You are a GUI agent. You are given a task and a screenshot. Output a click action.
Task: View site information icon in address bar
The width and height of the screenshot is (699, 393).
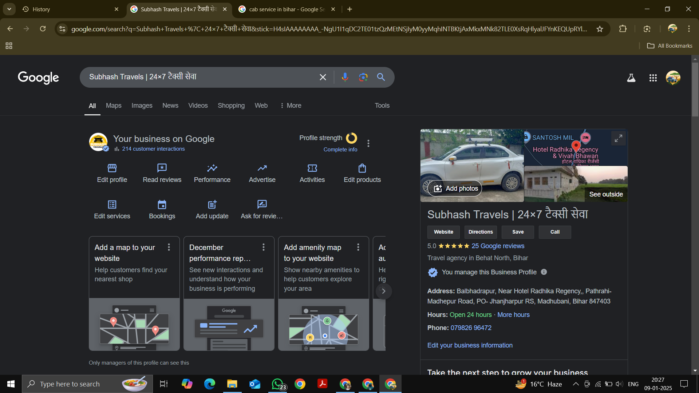coord(63,29)
